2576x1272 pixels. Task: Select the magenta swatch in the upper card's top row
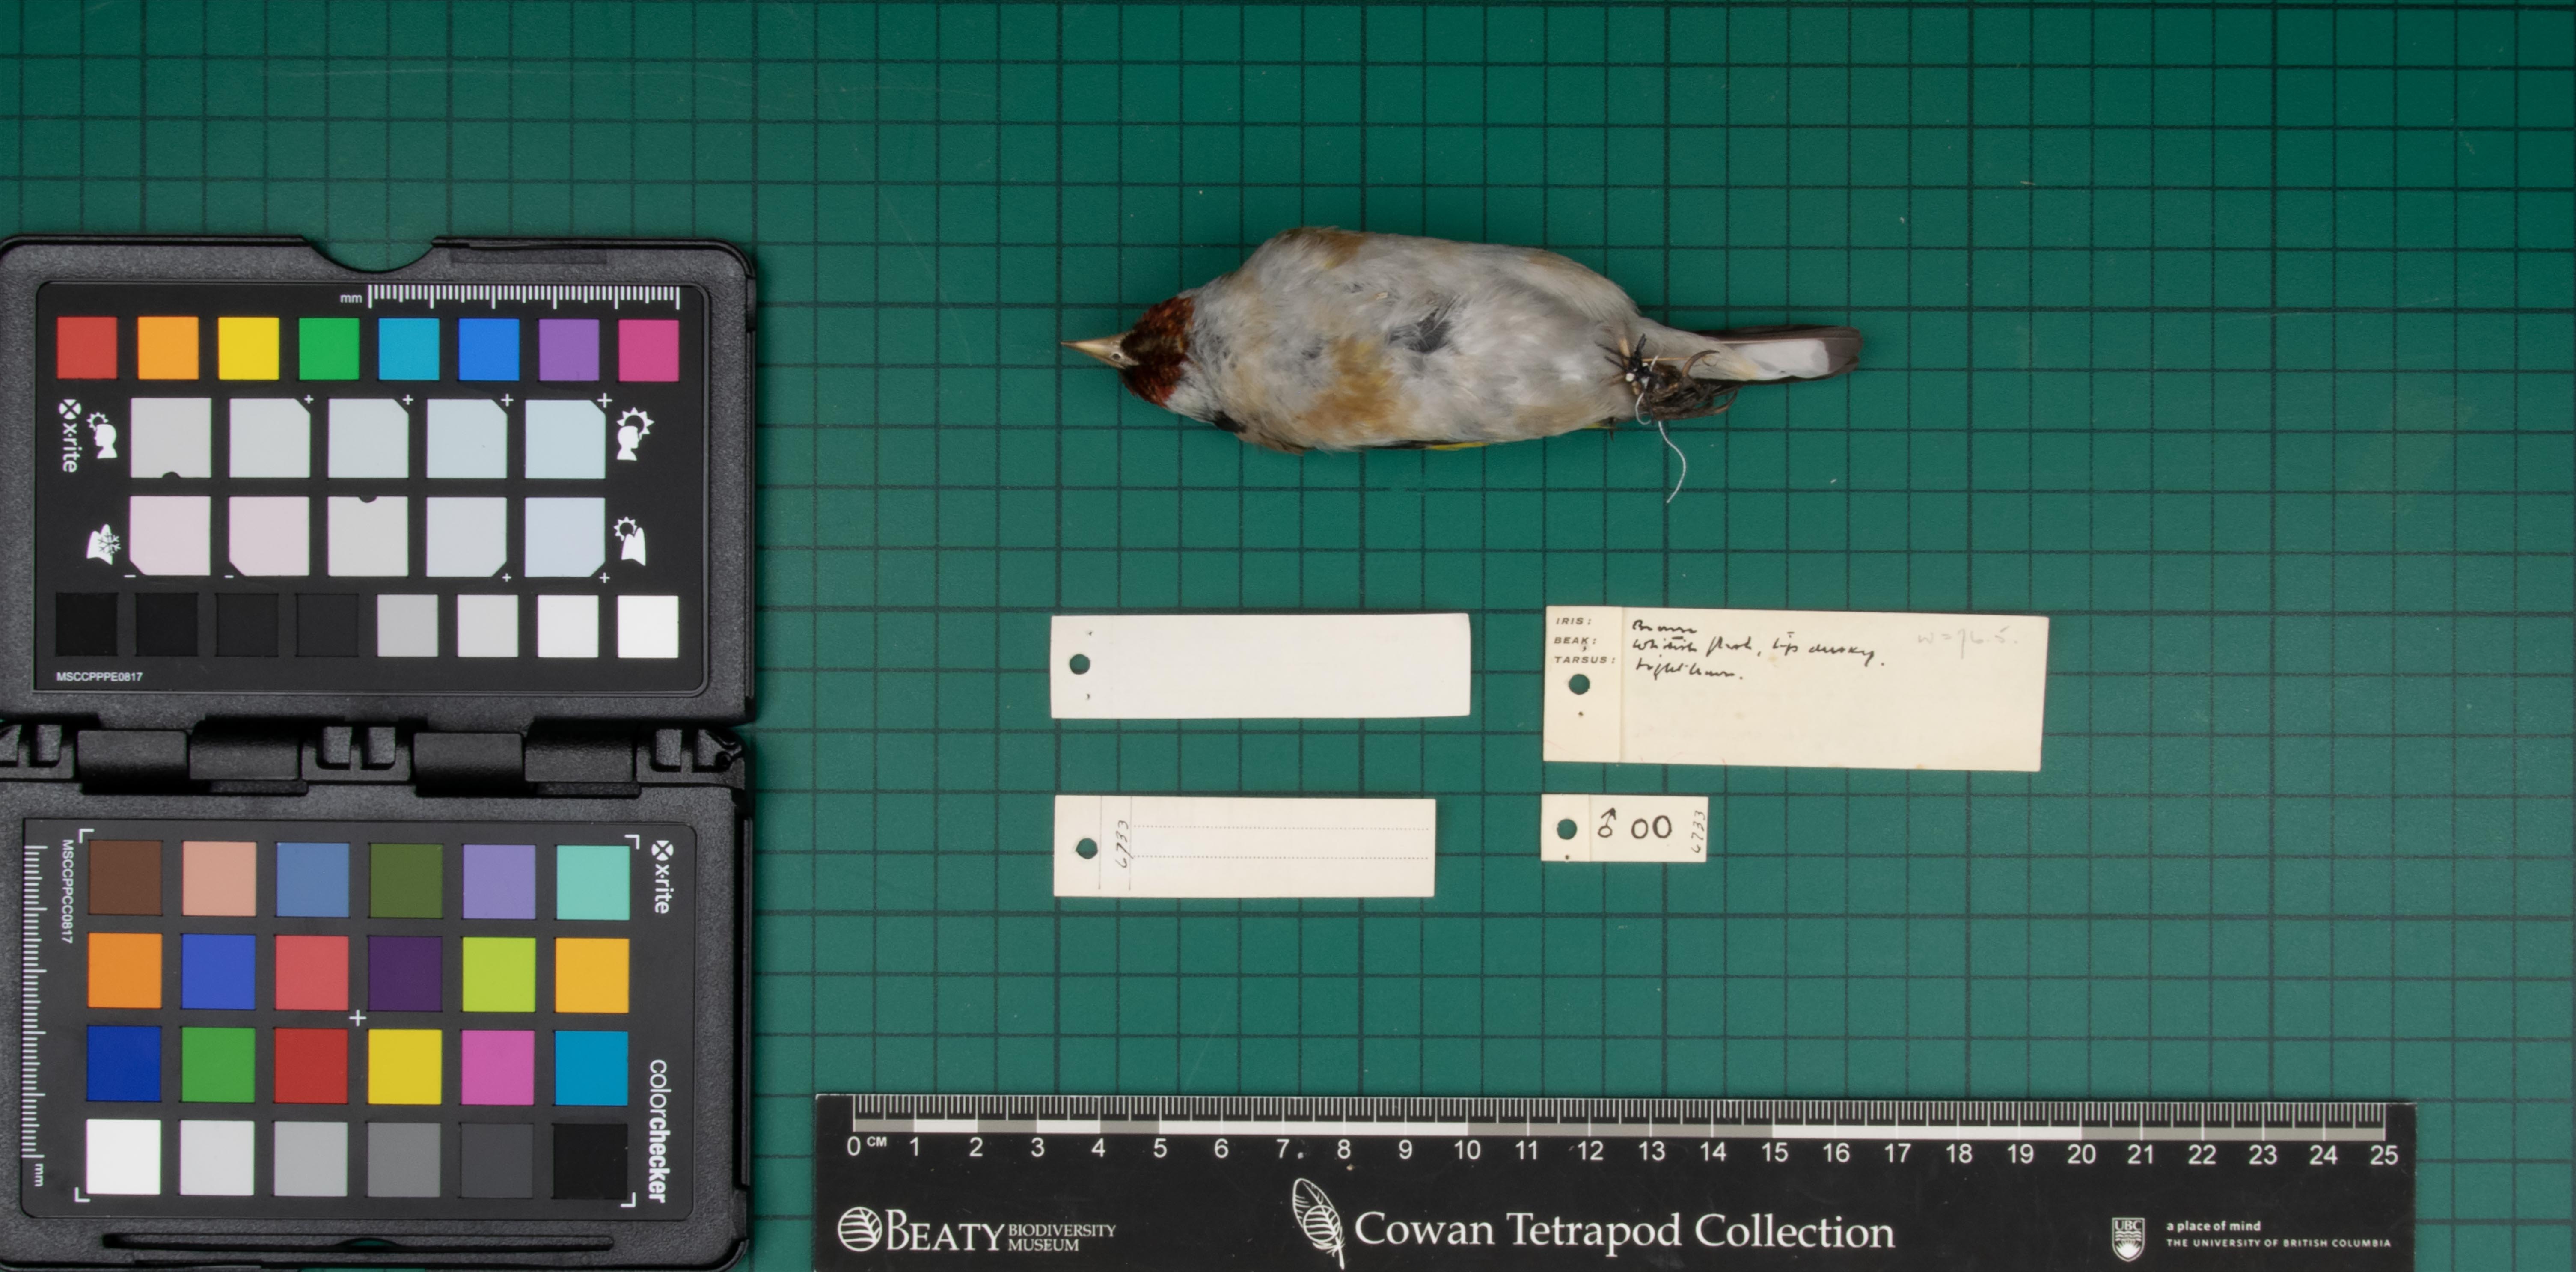coord(648,350)
